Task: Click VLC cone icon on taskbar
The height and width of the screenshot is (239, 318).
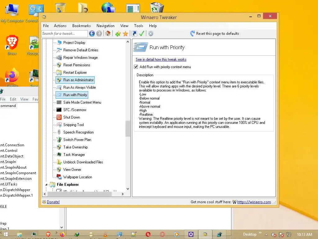Action: (105, 234)
